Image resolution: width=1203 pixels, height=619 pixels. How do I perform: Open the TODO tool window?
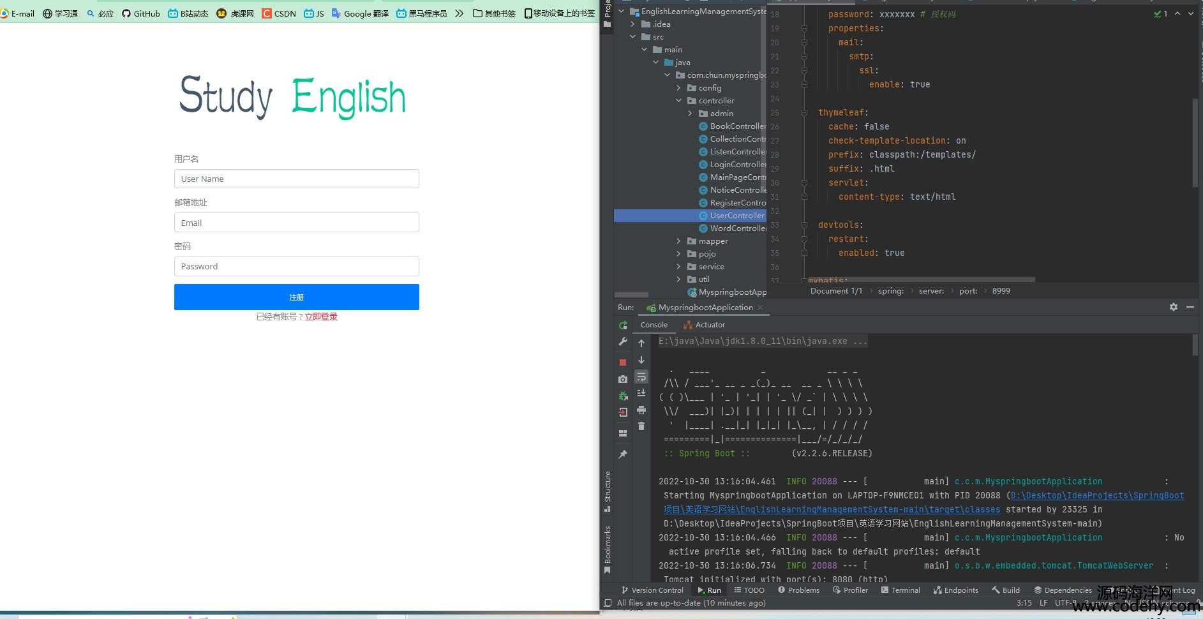pos(749,590)
